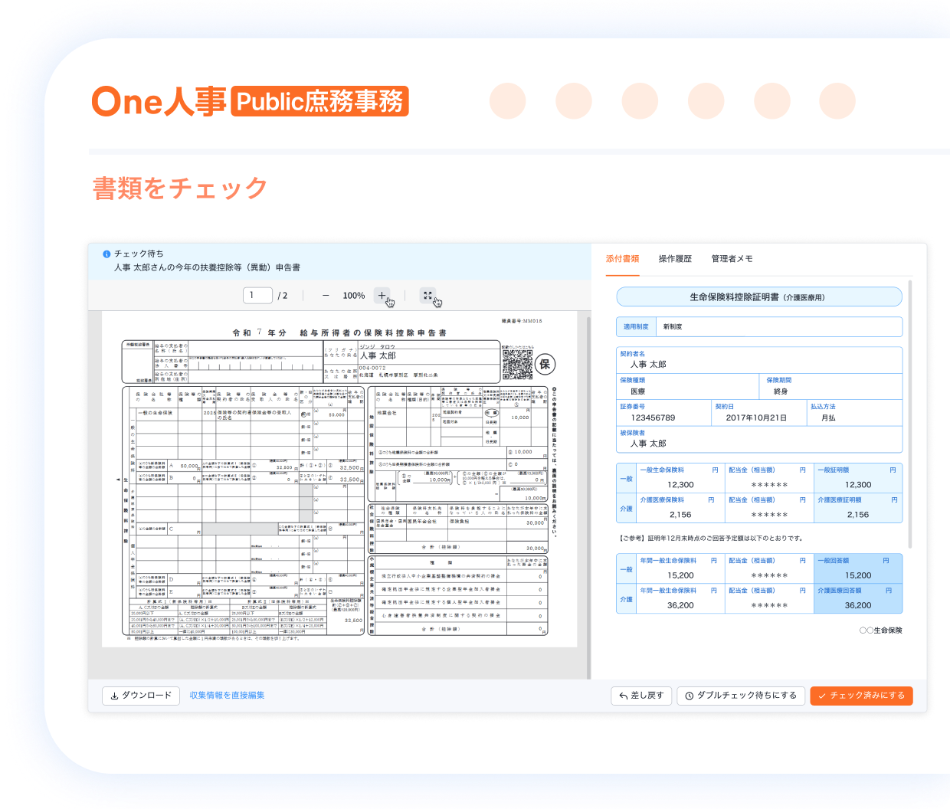
Task: Click the 差し戻す button
Action: 641,696
